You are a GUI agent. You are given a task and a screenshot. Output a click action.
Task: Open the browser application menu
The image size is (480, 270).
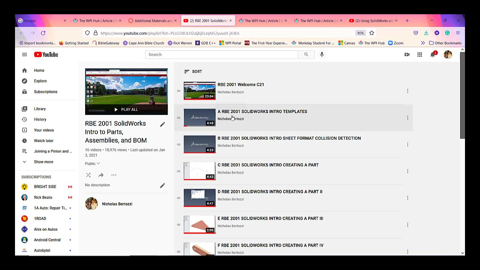[458, 33]
